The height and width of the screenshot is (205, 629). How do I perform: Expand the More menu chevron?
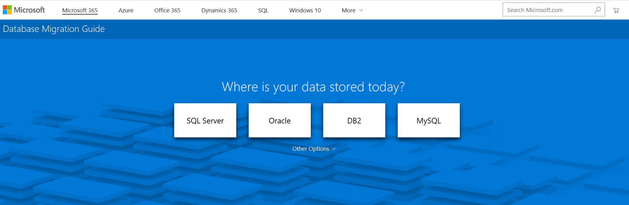tap(361, 10)
